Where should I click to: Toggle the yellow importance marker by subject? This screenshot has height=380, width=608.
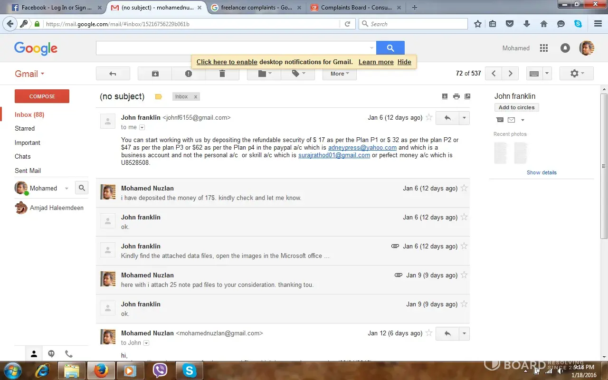[x=159, y=97]
